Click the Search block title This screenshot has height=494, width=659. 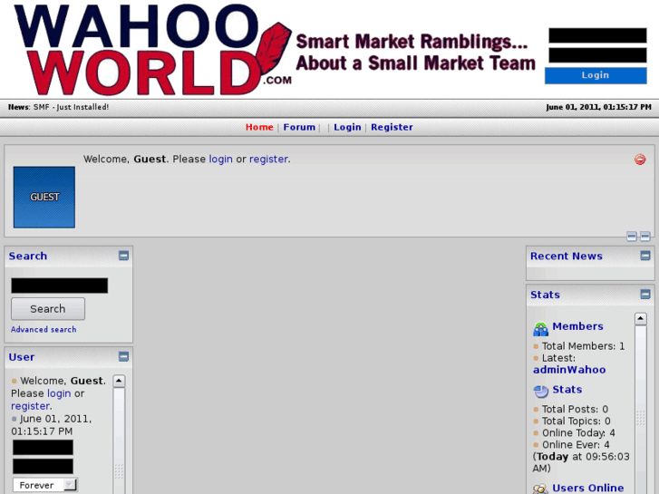[x=28, y=256]
